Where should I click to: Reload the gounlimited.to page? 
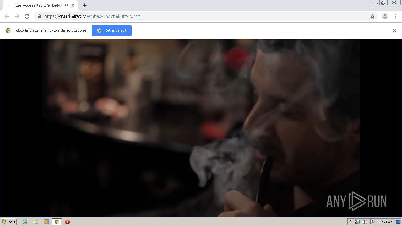pos(27,16)
